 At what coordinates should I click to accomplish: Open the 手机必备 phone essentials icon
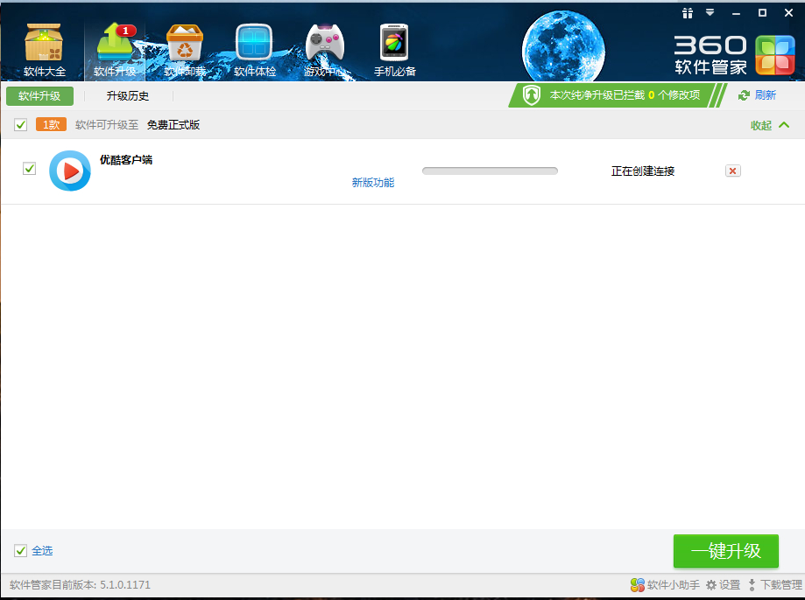(394, 50)
